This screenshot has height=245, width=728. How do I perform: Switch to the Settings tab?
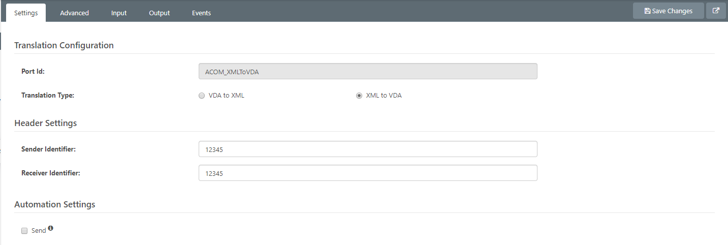26,13
